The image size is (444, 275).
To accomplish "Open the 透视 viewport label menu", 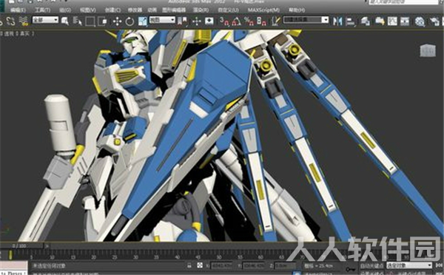I will point(8,34).
